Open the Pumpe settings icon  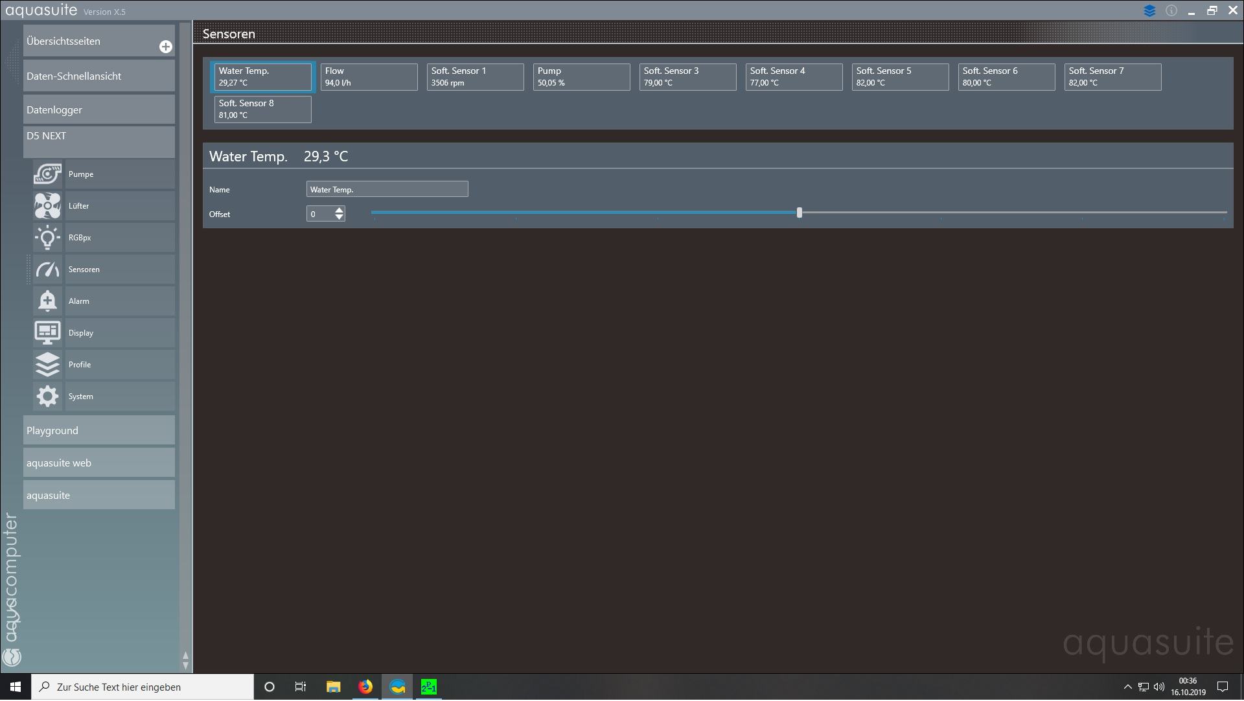click(47, 174)
